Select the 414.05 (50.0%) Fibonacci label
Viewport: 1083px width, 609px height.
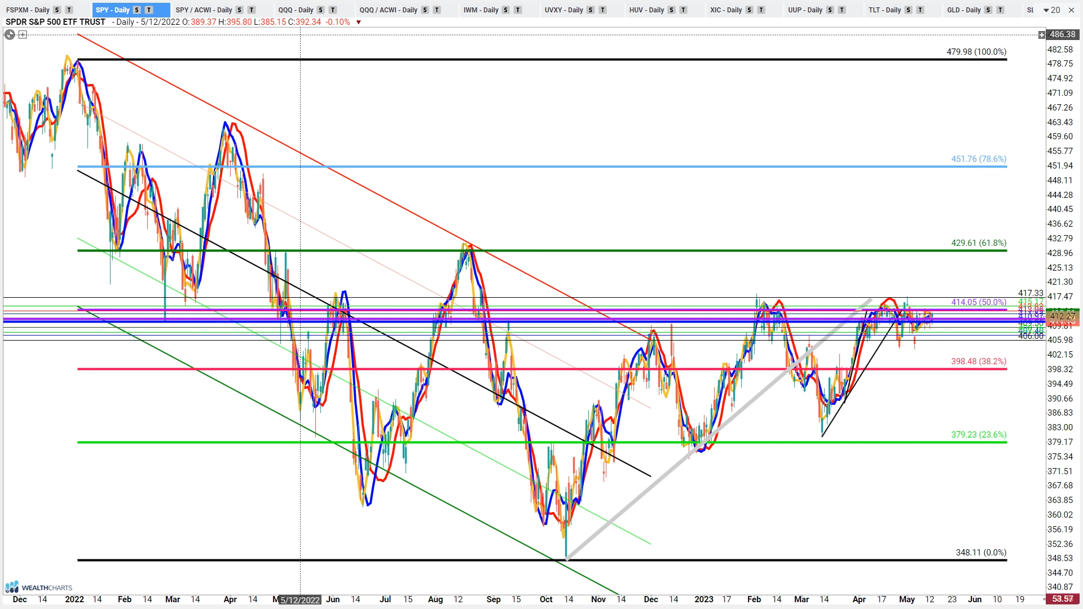pos(979,302)
